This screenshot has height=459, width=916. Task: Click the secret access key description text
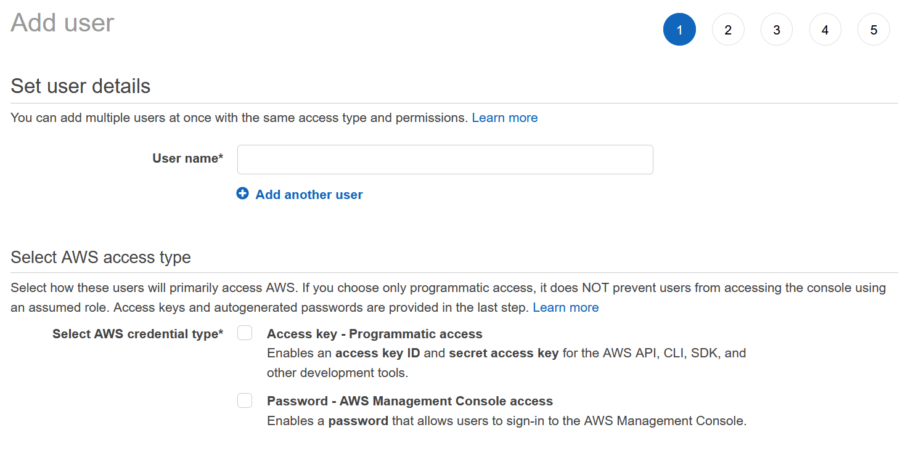pos(503,354)
